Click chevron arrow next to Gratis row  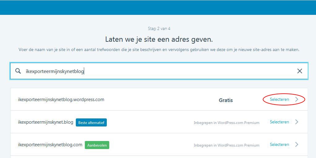click(x=297, y=100)
